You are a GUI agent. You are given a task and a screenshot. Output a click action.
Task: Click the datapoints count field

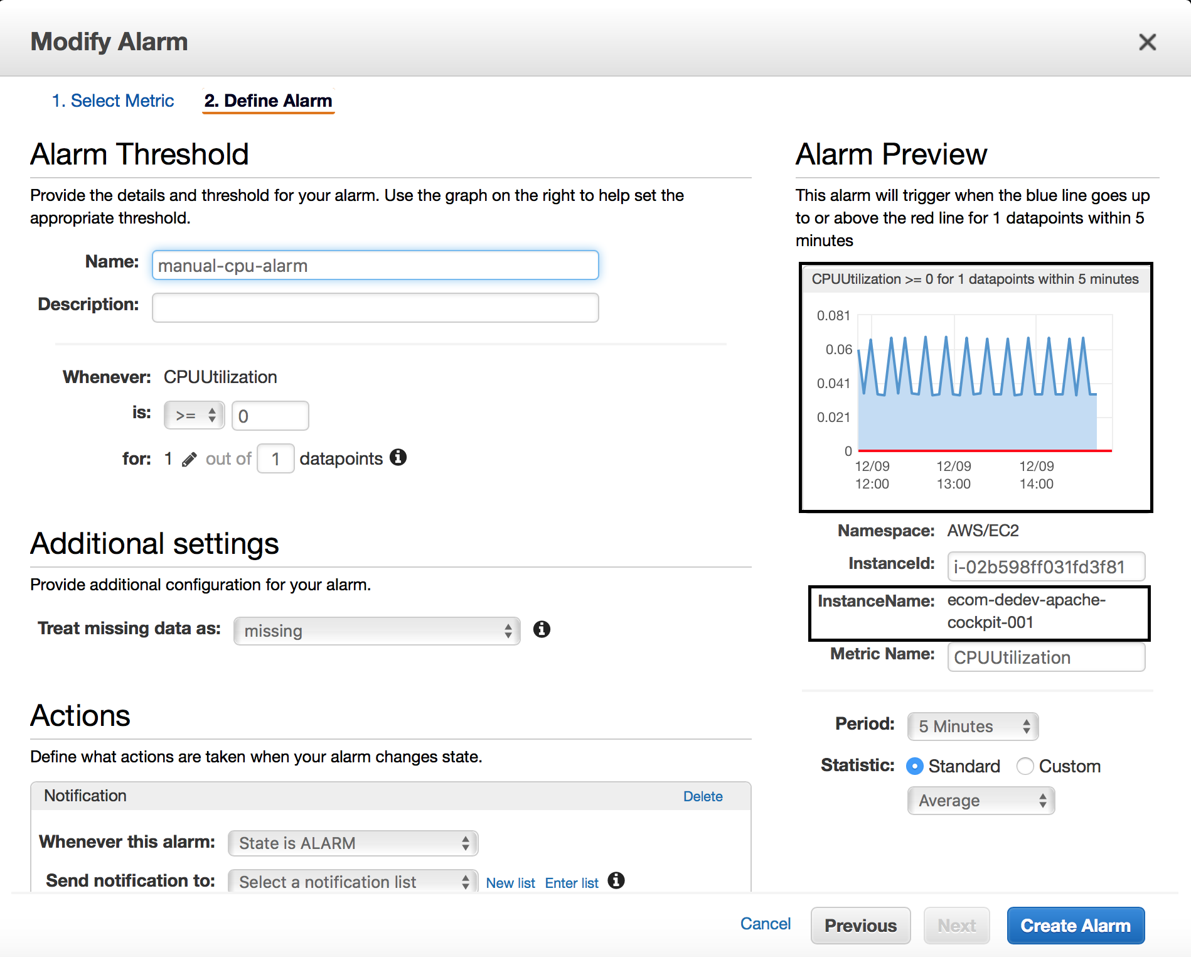(x=275, y=458)
